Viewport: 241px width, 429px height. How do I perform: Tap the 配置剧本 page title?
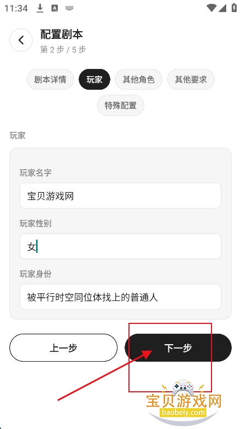61,34
